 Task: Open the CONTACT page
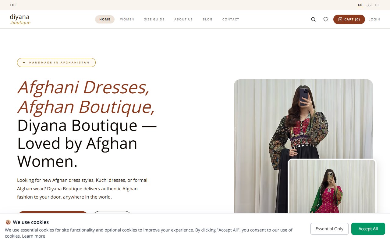pos(231,20)
